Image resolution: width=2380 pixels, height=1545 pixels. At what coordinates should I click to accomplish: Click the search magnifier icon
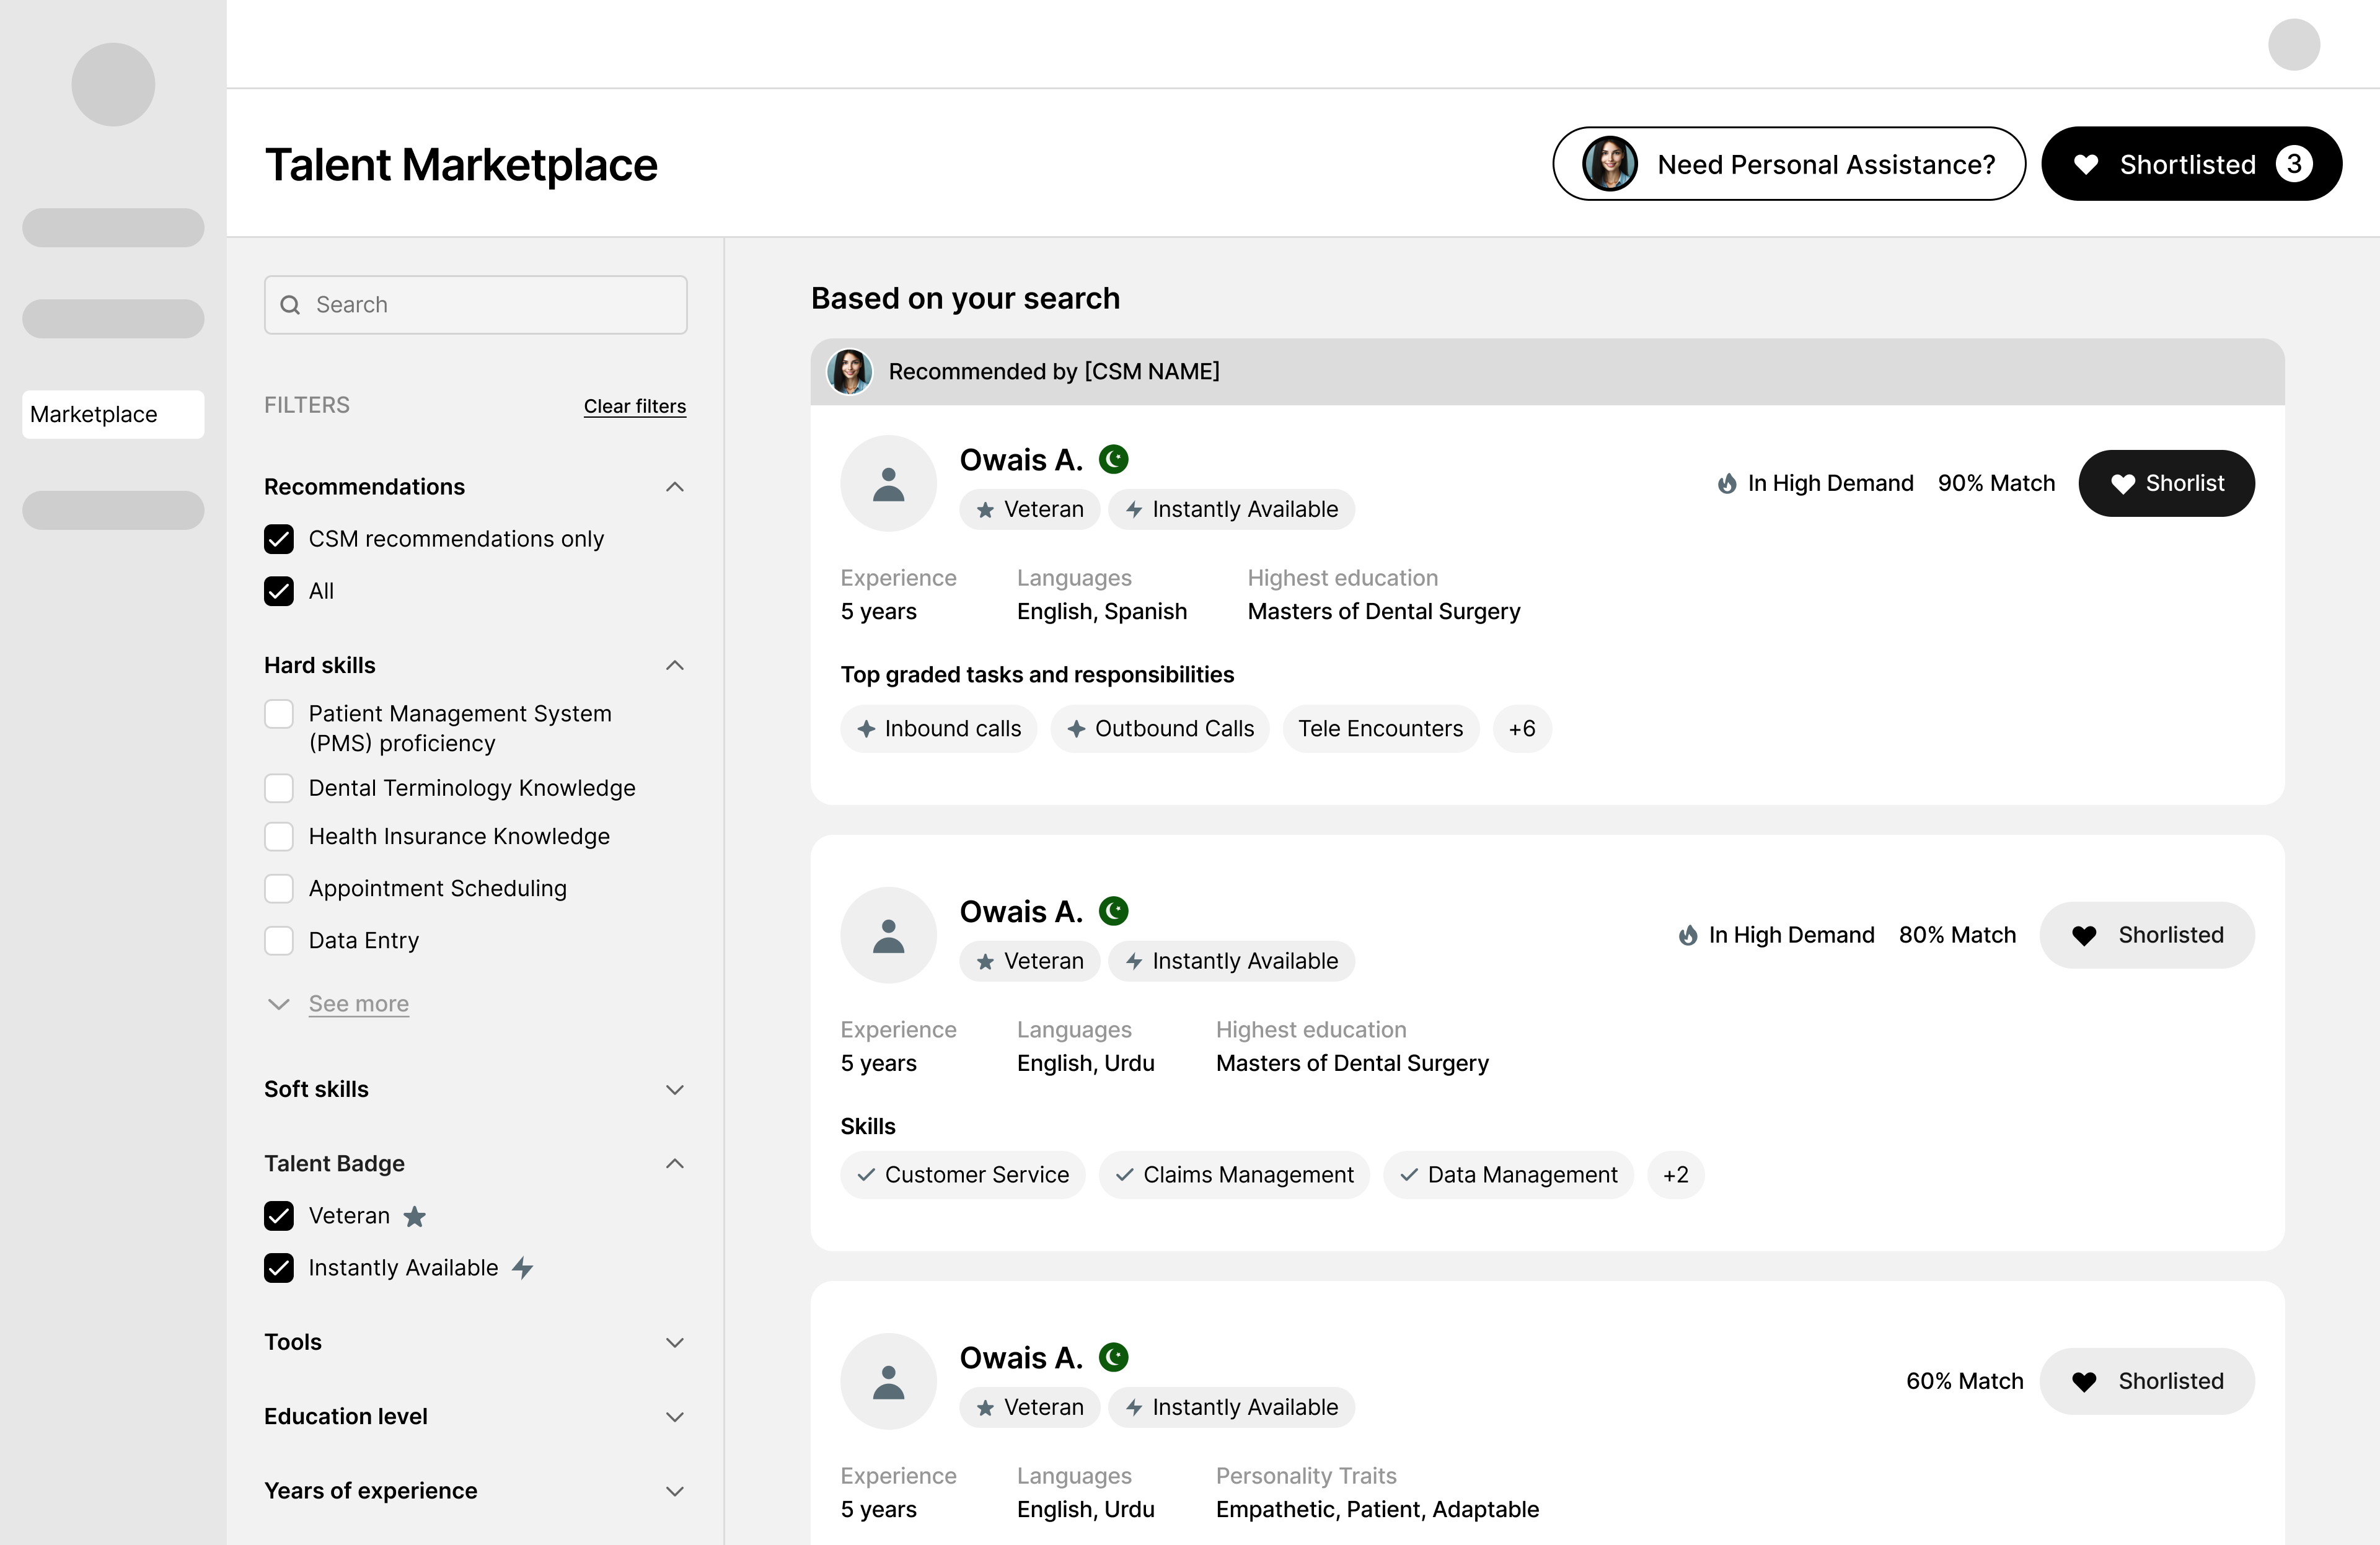[x=290, y=305]
